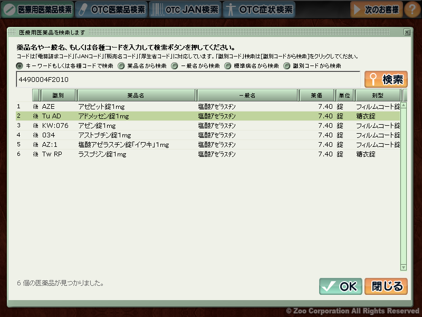Sort by 一般名 column header
422x317 pixels.
247,96
